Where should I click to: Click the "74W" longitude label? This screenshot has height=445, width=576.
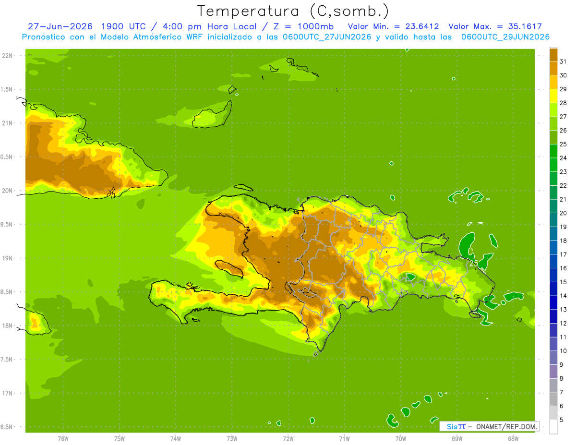tap(176, 438)
